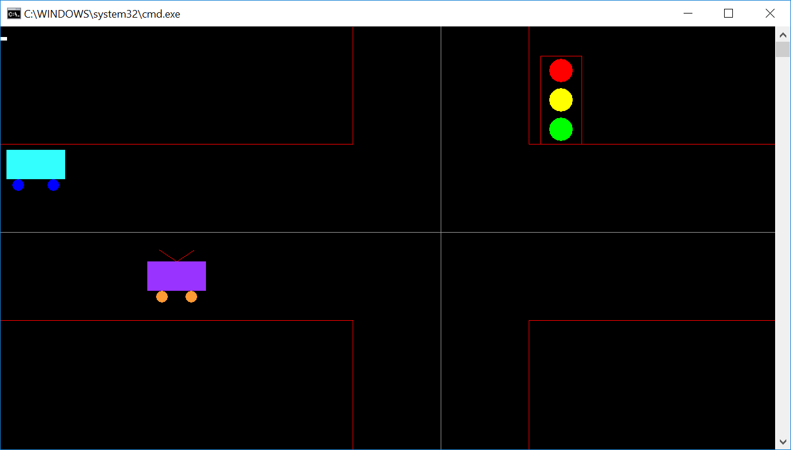Open the cmd.exe system menu icon
This screenshot has height=450, width=791.
tap(13, 14)
